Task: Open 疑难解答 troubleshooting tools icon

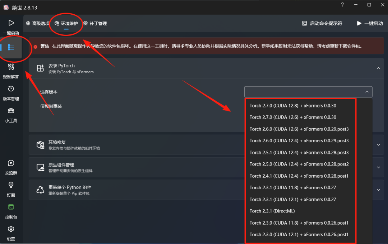Action: pyautogui.click(x=11, y=67)
